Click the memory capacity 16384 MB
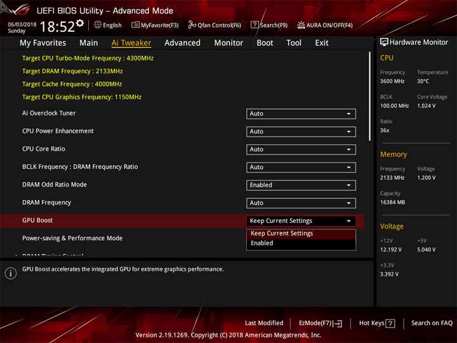 (392, 203)
